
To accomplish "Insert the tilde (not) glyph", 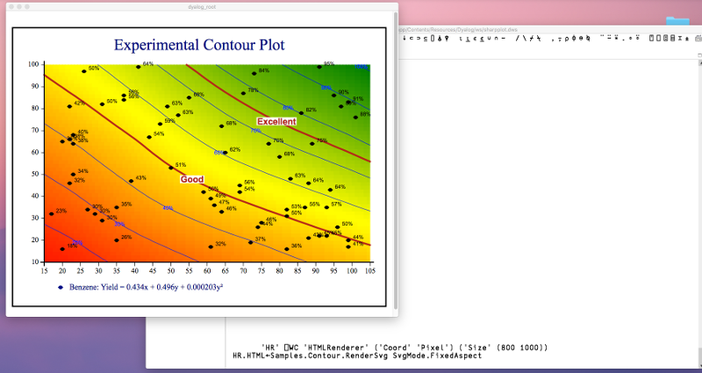I will pyautogui.click(x=503, y=39).
